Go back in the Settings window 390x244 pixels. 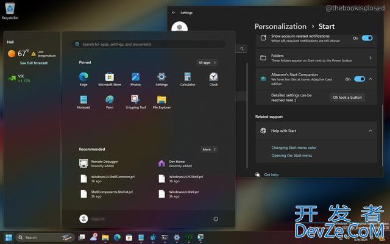coord(174,13)
